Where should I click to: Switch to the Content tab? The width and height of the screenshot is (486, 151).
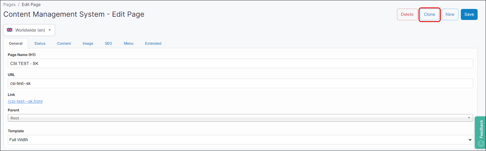(64, 43)
